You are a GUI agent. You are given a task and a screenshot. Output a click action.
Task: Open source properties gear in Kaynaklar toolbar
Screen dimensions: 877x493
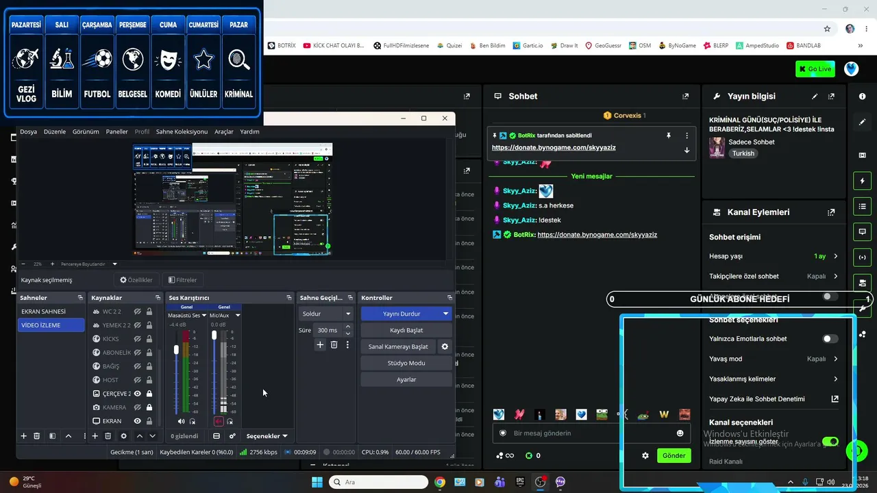pyautogui.click(x=124, y=436)
